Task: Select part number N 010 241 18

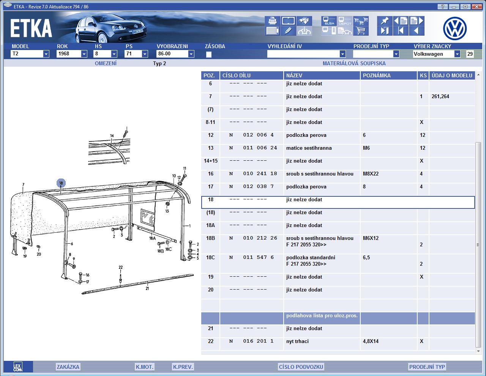Action: tap(253, 174)
